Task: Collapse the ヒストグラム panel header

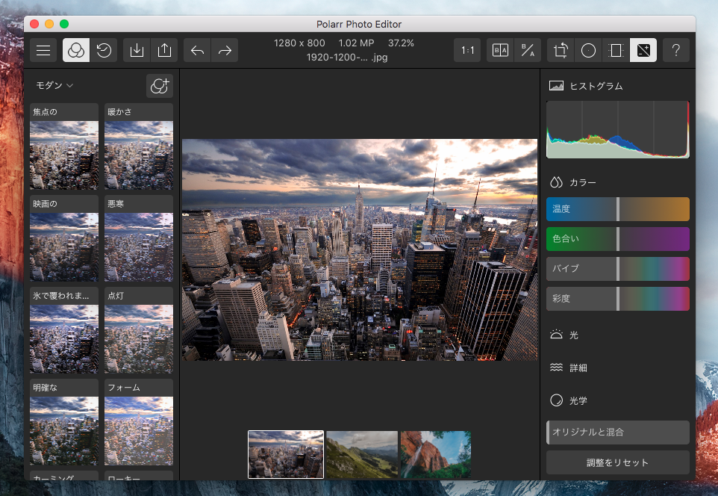Action: 595,86
